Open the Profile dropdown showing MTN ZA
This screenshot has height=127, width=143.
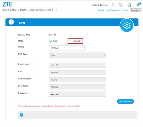click(67, 48)
